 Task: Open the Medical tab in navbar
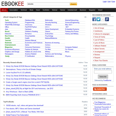coord(54,10)
